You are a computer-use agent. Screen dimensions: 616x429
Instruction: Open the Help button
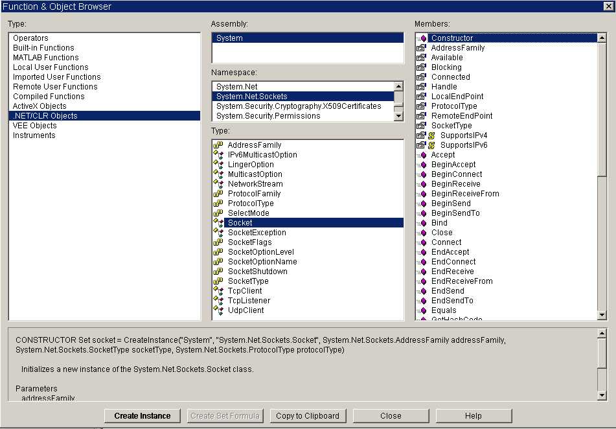(473, 416)
